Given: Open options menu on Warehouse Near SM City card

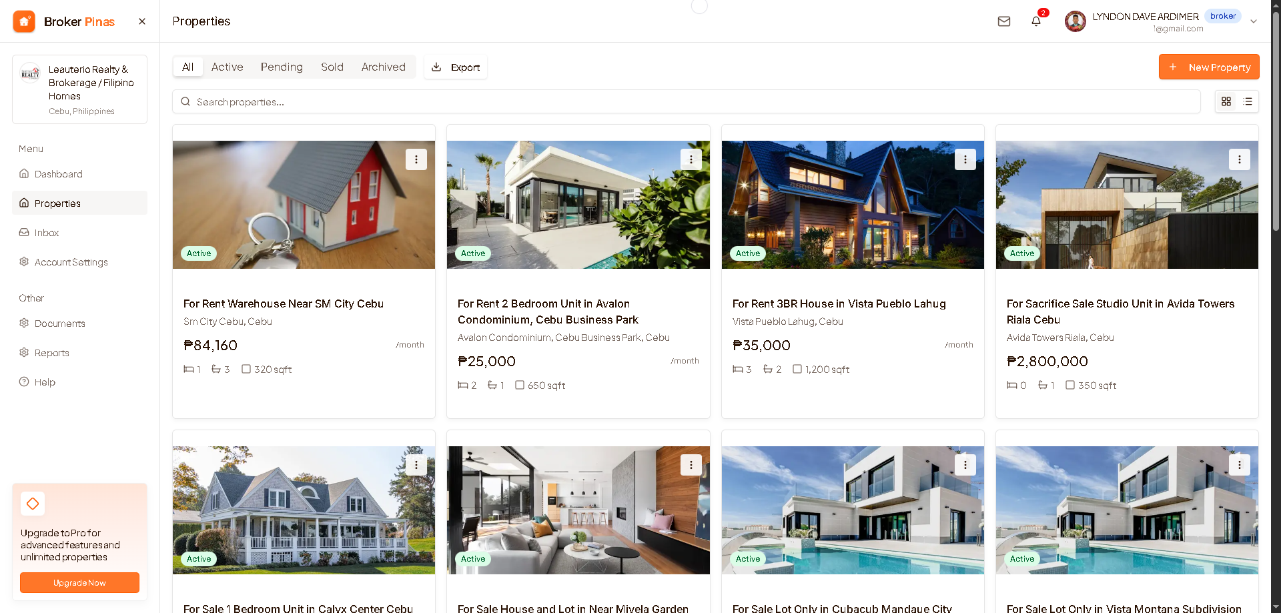Looking at the screenshot, I should [416, 159].
